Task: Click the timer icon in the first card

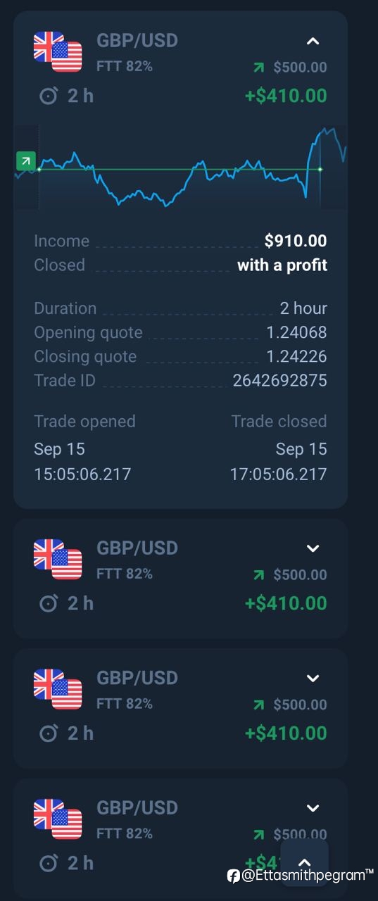Action: [48, 95]
